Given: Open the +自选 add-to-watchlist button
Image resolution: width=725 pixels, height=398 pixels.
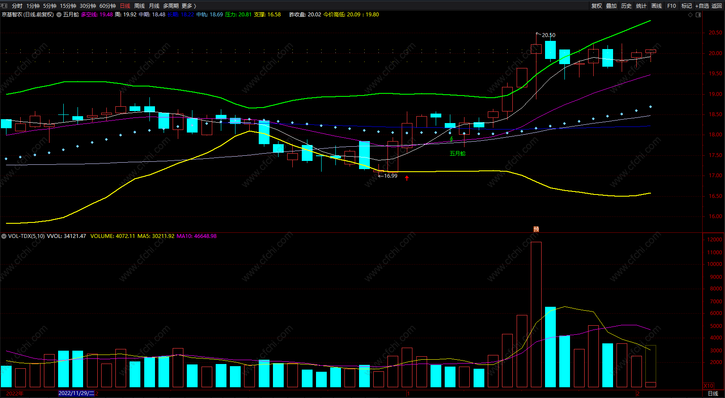Looking at the screenshot, I should (702, 6).
